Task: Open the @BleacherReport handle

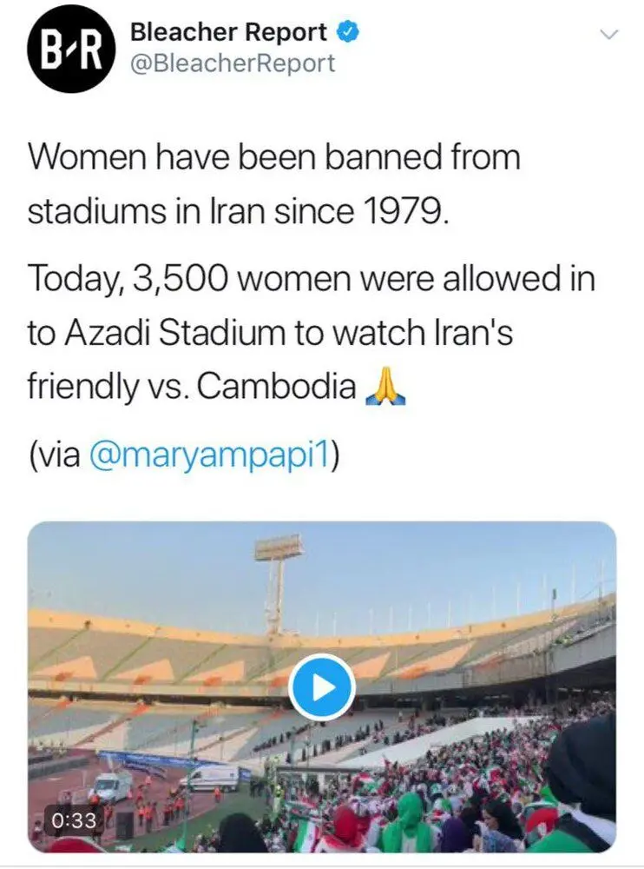Action: 233,63
